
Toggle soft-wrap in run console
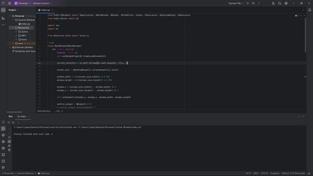[x=9, y=137]
